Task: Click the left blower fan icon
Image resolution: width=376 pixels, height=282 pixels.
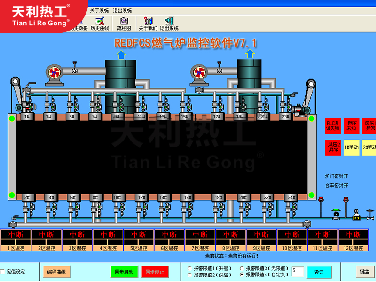Action: 54,73
